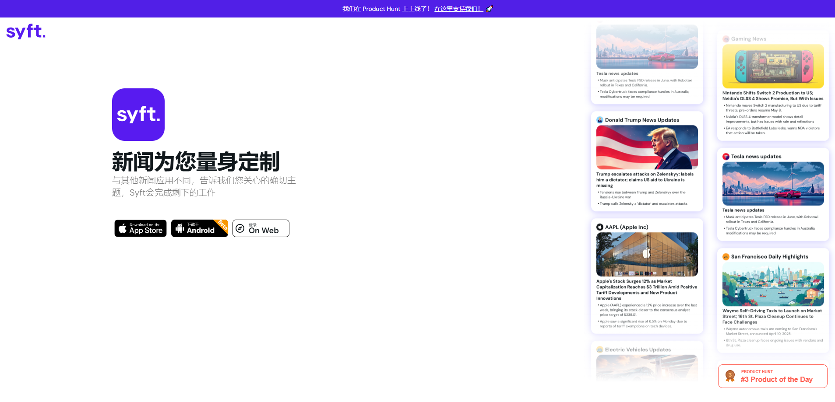Click the Apple logo on App Store button

tap(123, 228)
